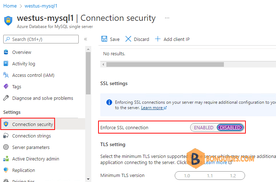Click the shield lock resource icon
Screen dimensions: 276x182
8,20
